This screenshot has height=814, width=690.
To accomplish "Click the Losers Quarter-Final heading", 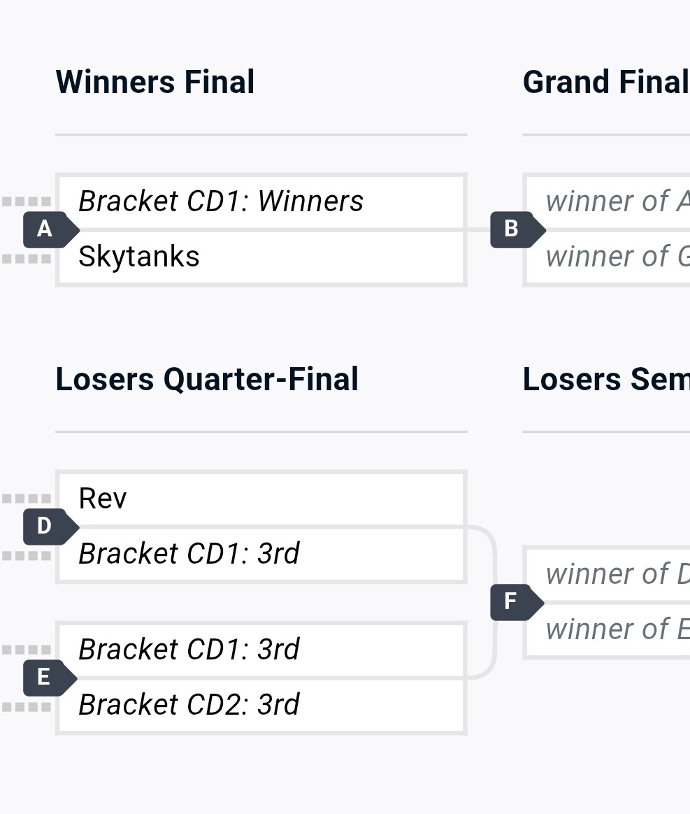I will click(x=207, y=379).
